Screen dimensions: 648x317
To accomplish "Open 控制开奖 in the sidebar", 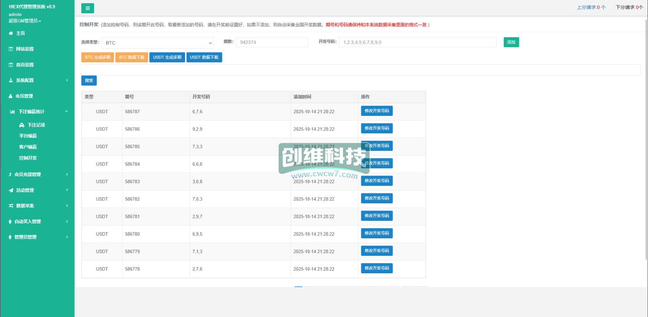I will [28, 158].
